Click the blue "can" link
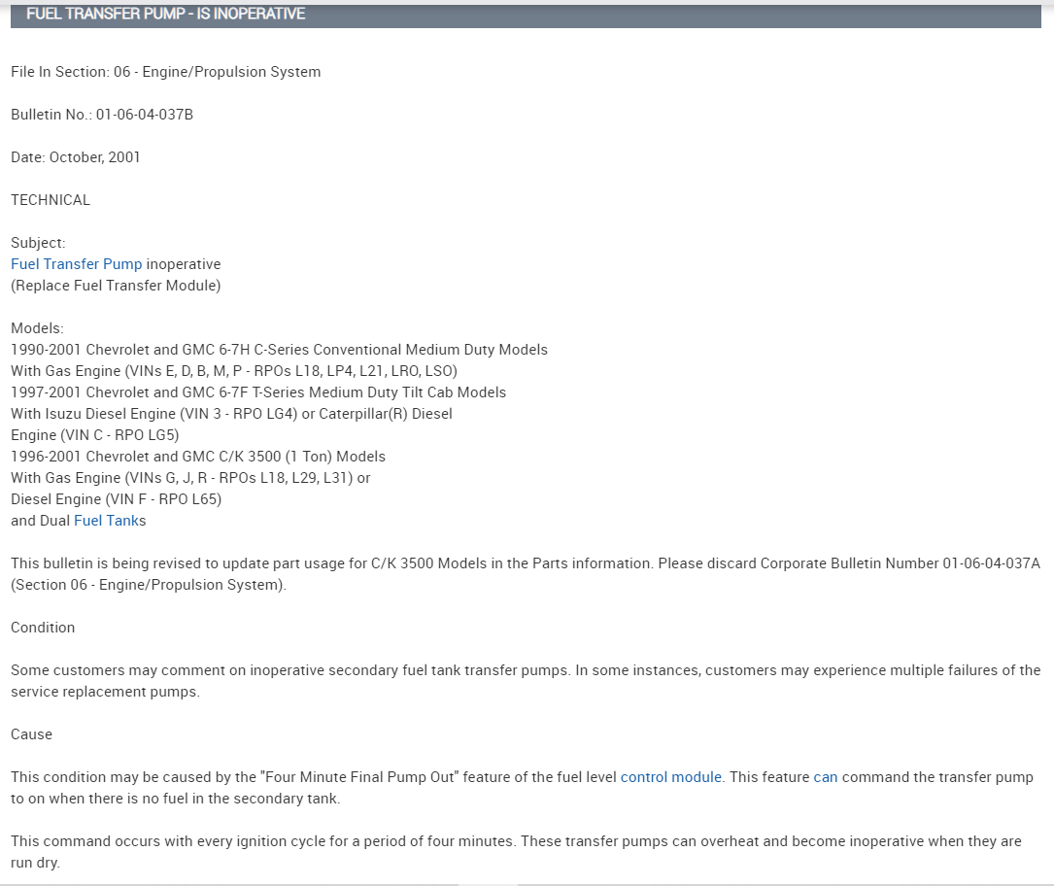1054x886 pixels. click(x=825, y=777)
